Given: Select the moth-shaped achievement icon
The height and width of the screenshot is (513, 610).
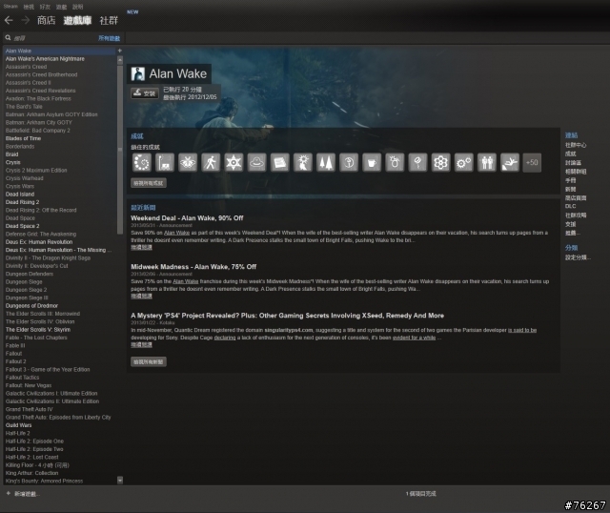Looking at the screenshot, I should (x=188, y=162).
